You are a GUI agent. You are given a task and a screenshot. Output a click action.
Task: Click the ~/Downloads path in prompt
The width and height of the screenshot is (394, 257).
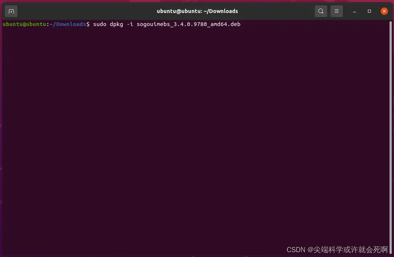(68, 24)
